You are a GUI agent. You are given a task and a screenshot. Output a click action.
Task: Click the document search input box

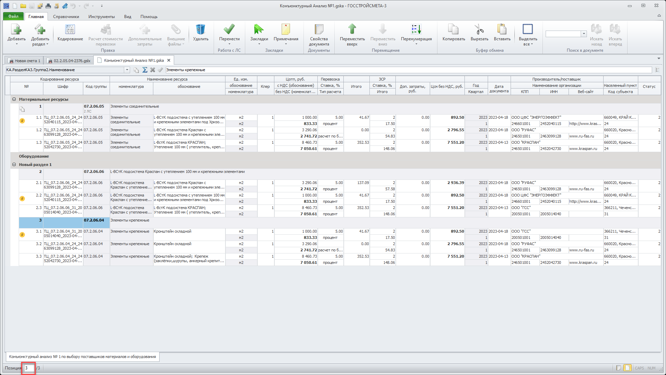tap(563, 34)
